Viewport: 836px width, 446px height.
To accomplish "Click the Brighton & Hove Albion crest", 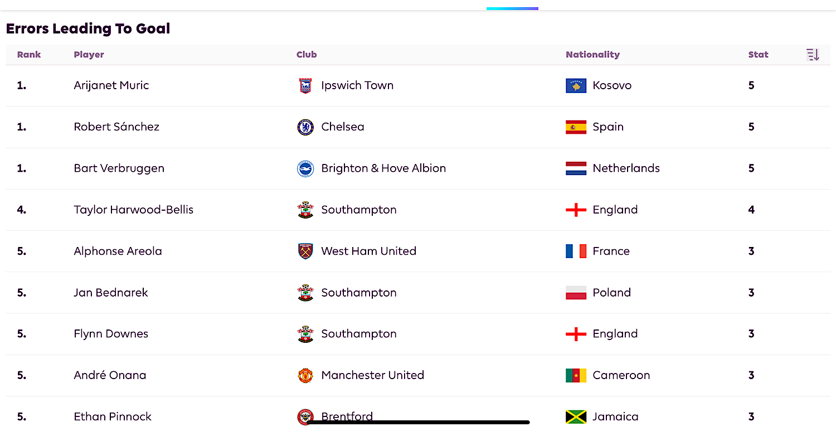I will click(305, 168).
